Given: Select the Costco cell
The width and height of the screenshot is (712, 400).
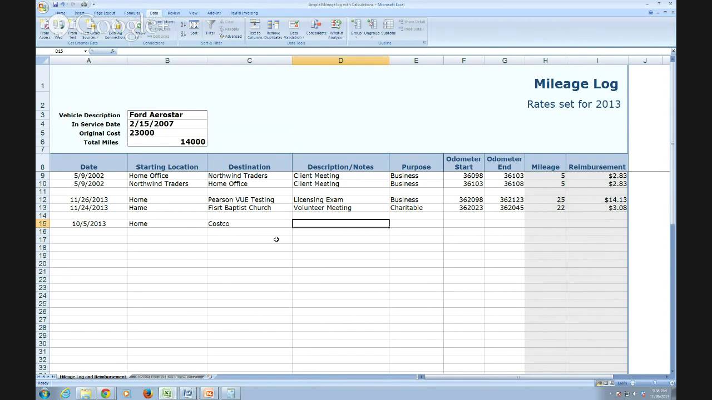Looking at the screenshot, I should pos(249,223).
